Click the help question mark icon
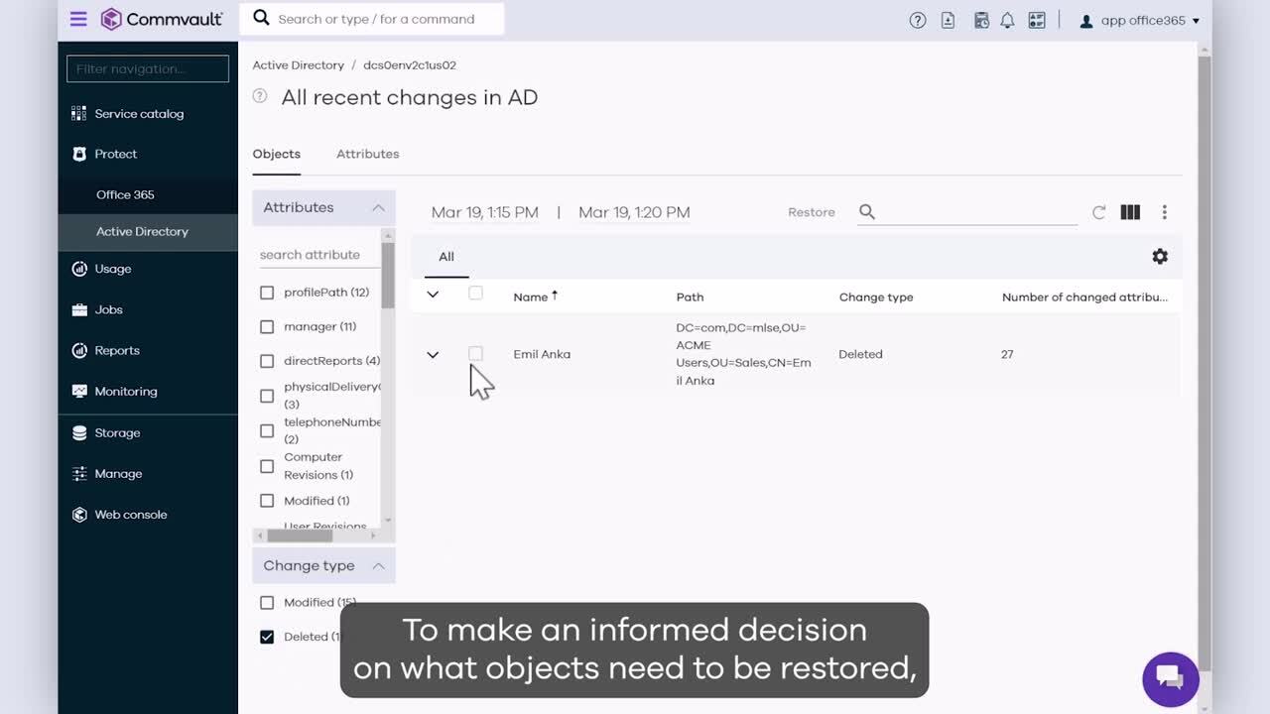Image resolution: width=1270 pixels, height=714 pixels. [x=918, y=20]
